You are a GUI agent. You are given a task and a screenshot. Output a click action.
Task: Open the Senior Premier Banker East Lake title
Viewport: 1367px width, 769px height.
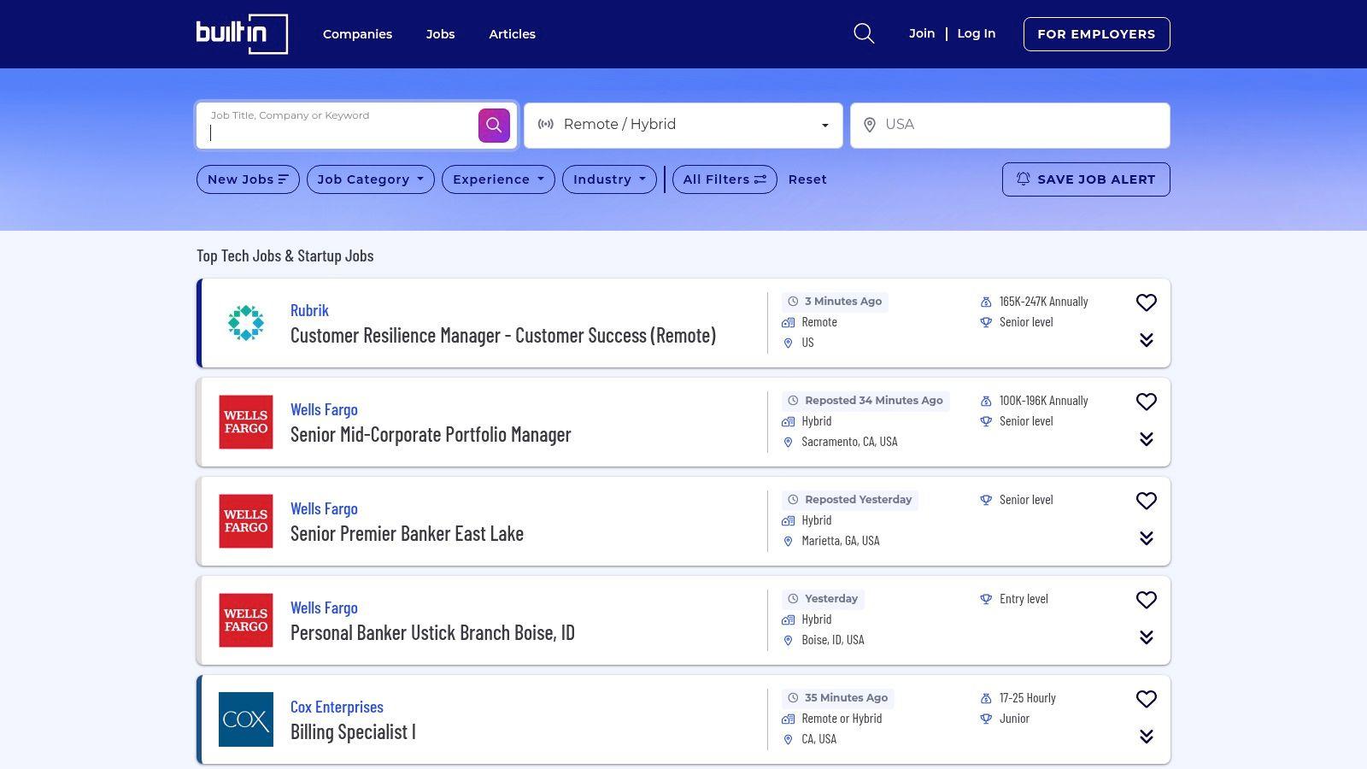pyautogui.click(x=407, y=534)
